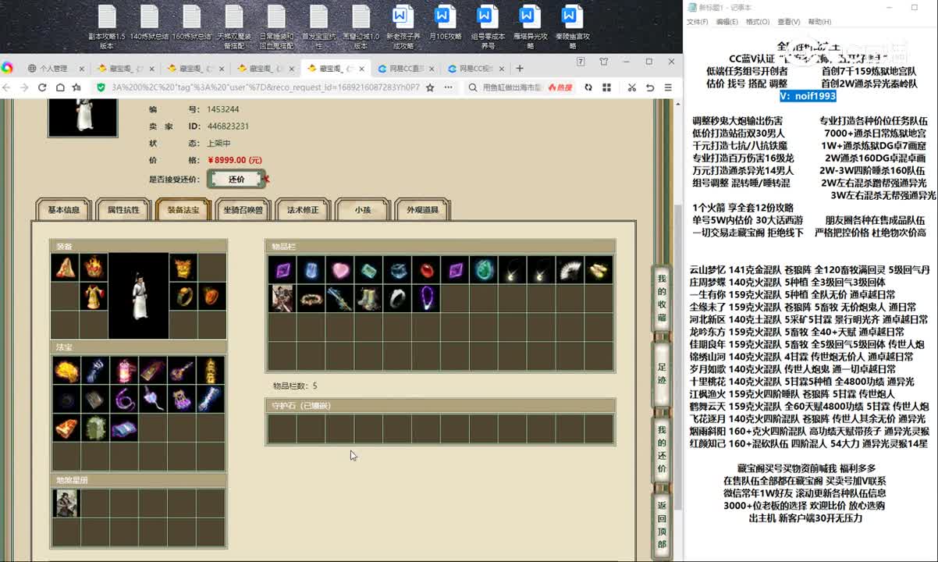Open 140炼狱总结 desktop file
The image size is (938, 562).
pos(149,23)
